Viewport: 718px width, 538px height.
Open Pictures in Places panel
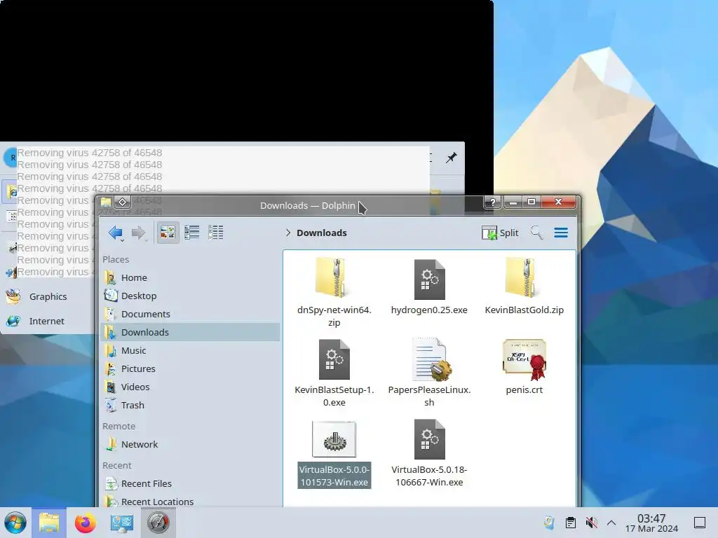(x=190, y=368)
